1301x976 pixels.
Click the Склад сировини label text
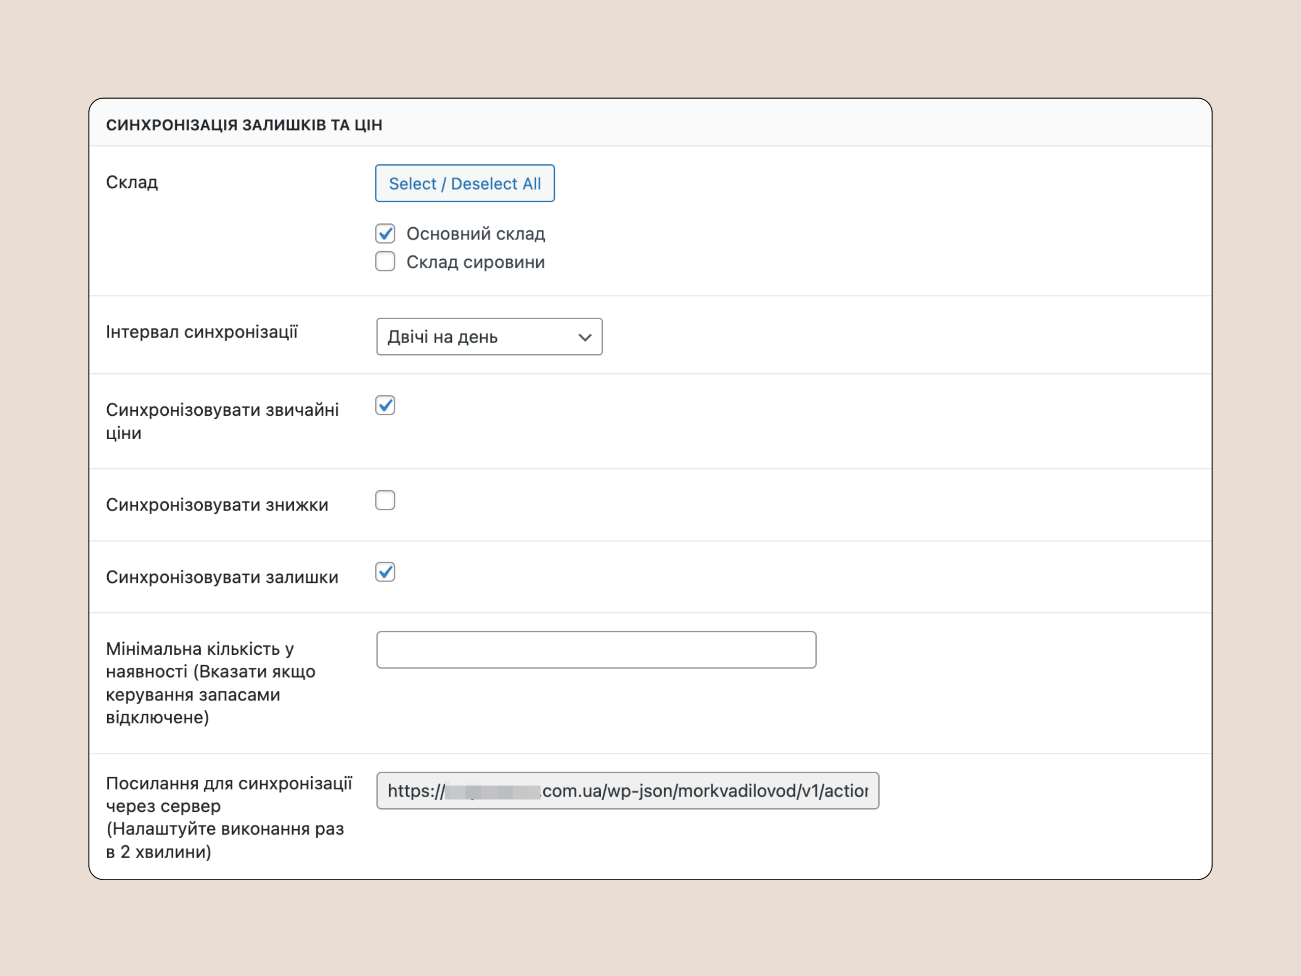coord(475,262)
